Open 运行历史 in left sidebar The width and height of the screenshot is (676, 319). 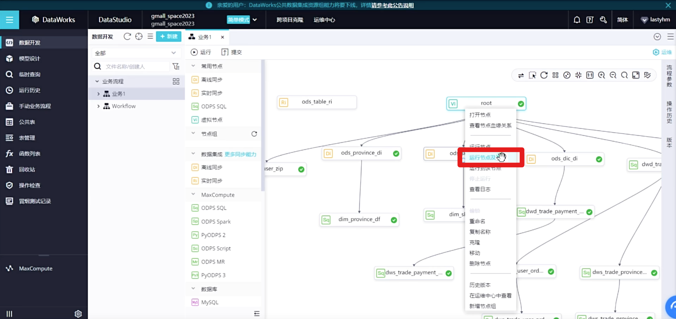coord(29,90)
